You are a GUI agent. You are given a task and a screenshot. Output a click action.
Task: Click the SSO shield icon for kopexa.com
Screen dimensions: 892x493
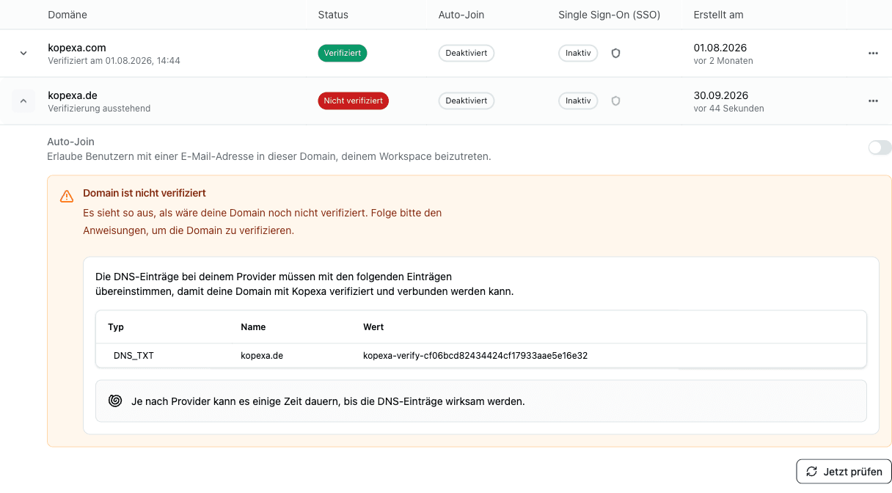point(616,54)
